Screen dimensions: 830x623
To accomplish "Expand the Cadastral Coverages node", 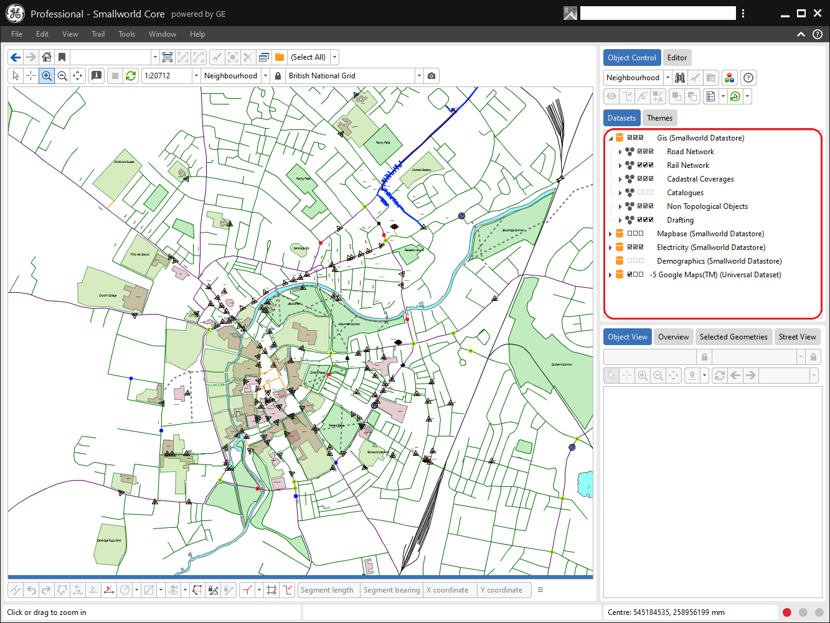I will point(620,179).
